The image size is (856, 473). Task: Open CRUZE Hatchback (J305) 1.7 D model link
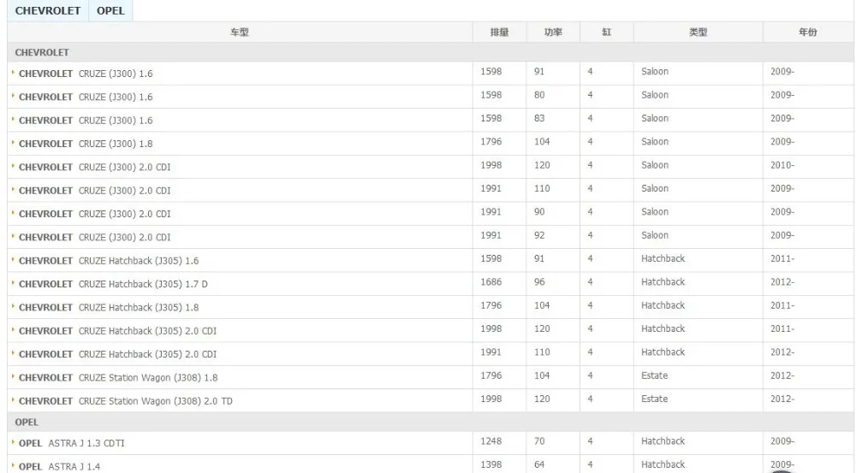(113, 284)
